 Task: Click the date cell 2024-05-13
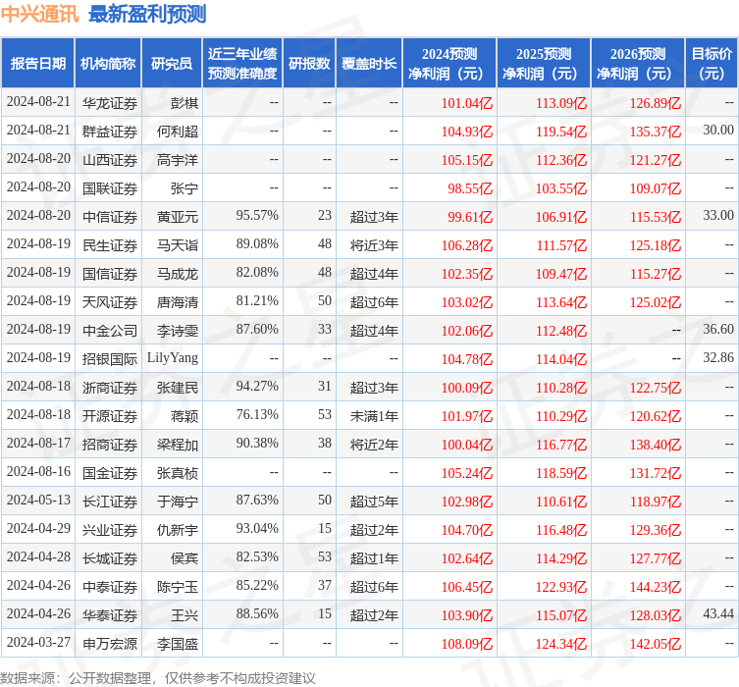tap(38, 500)
